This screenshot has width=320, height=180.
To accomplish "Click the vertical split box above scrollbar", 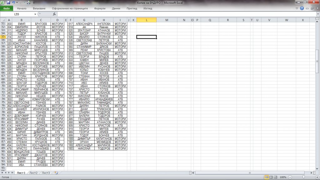I will pos(317,18).
